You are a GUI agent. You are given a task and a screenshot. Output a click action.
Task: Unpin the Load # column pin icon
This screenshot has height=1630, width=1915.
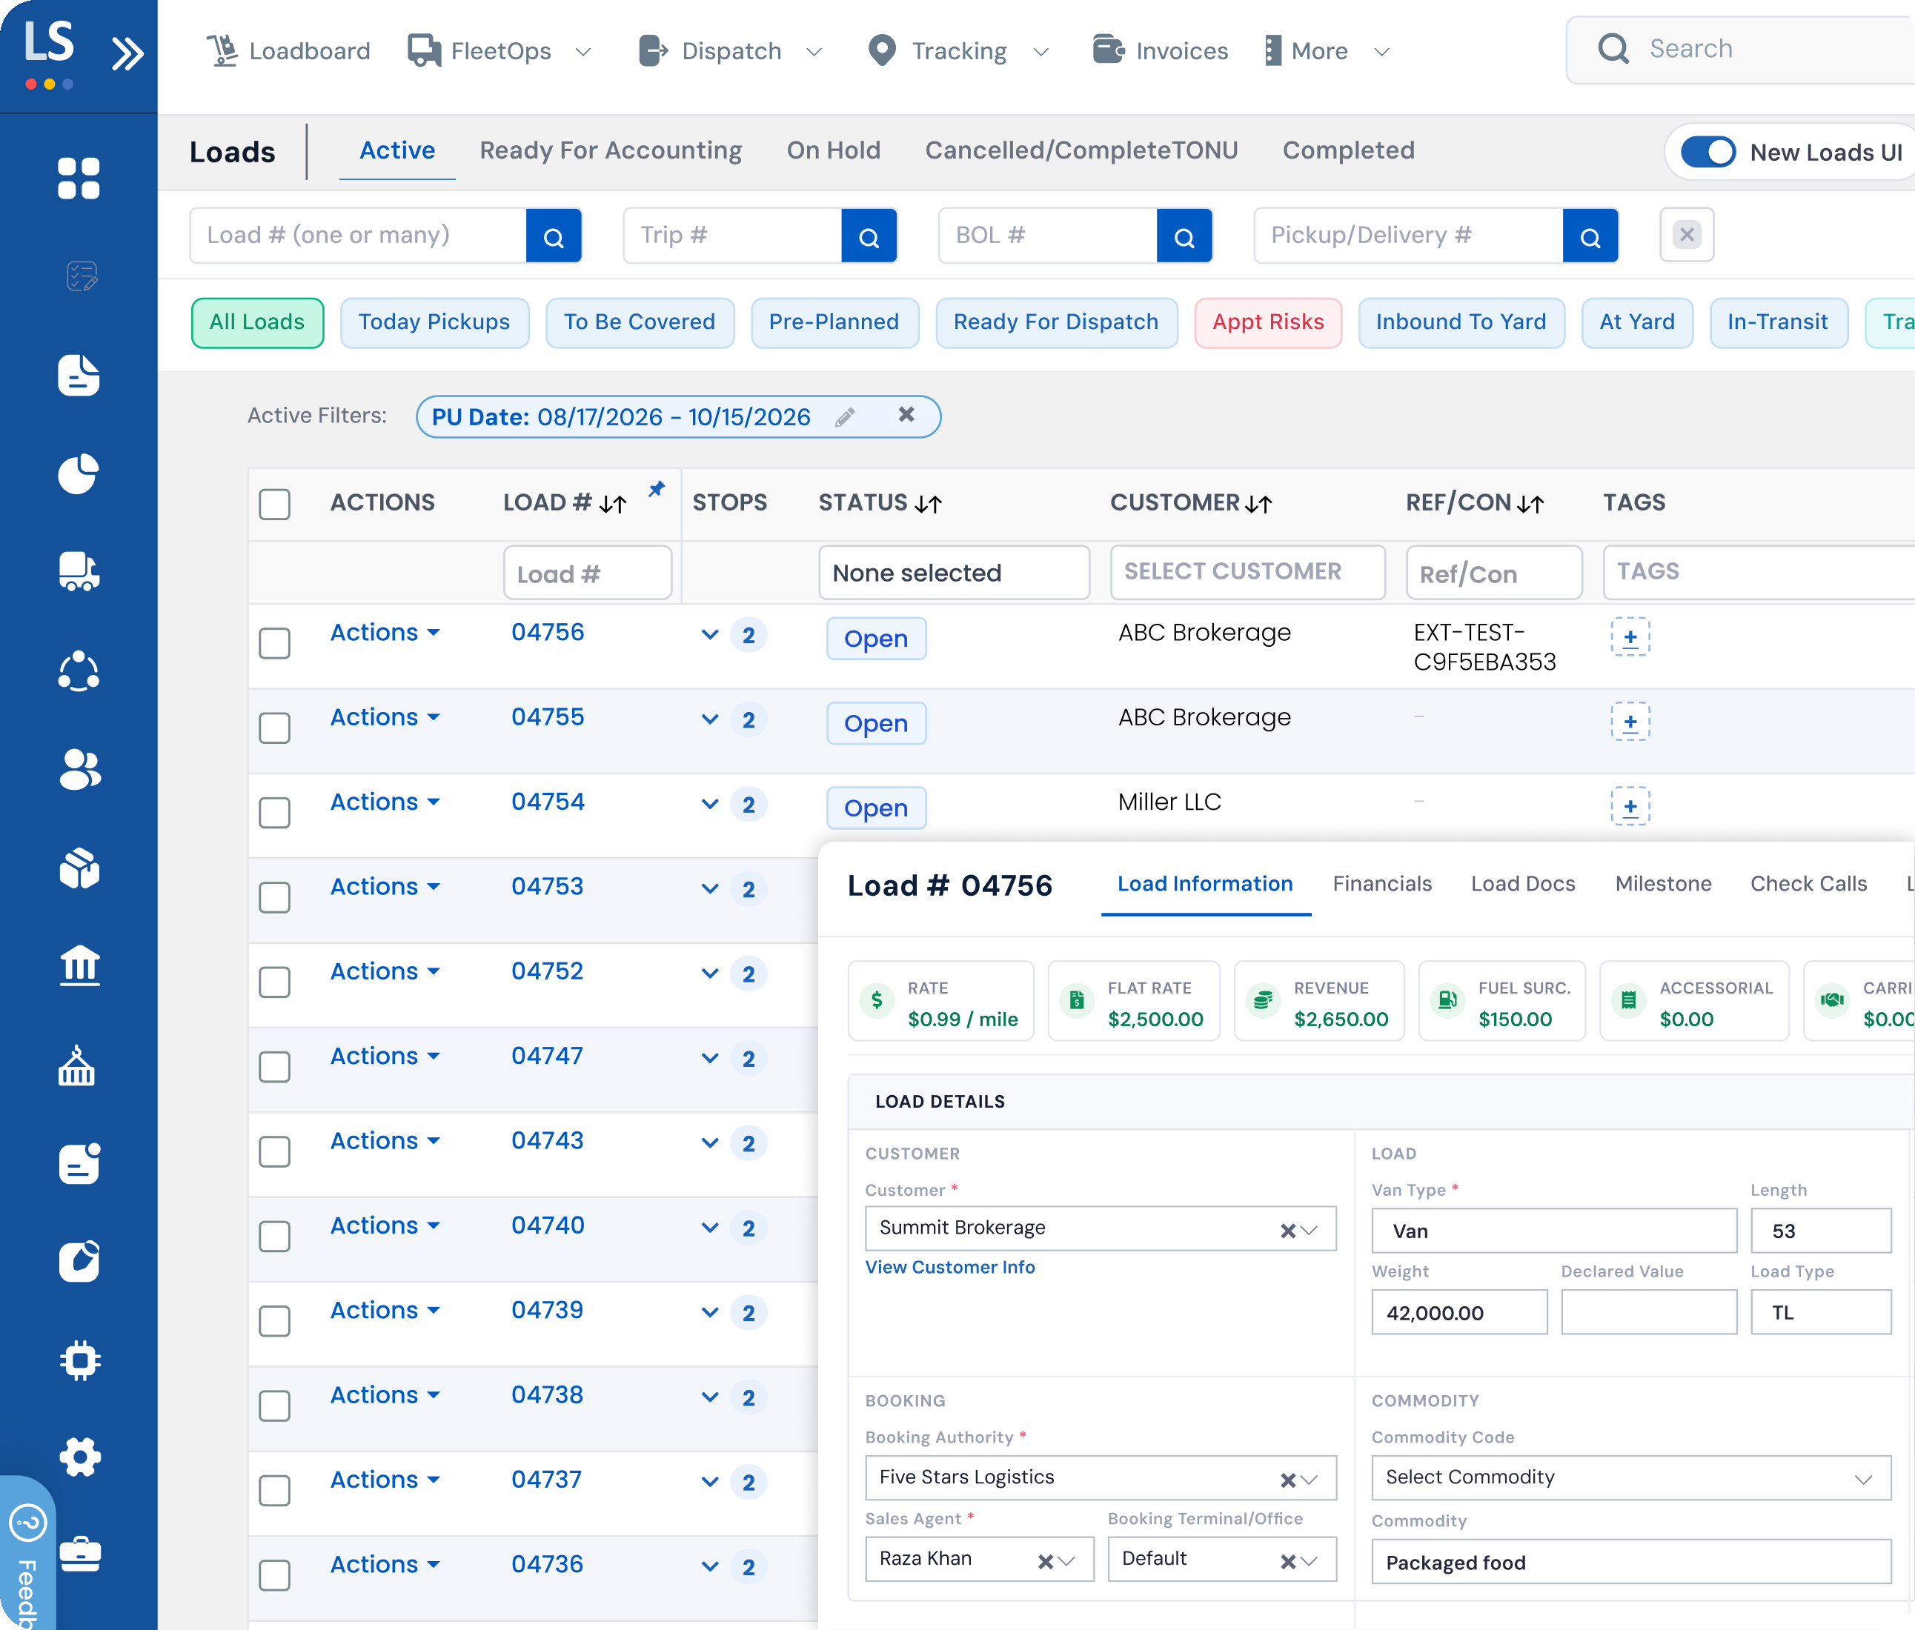point(656,489)
